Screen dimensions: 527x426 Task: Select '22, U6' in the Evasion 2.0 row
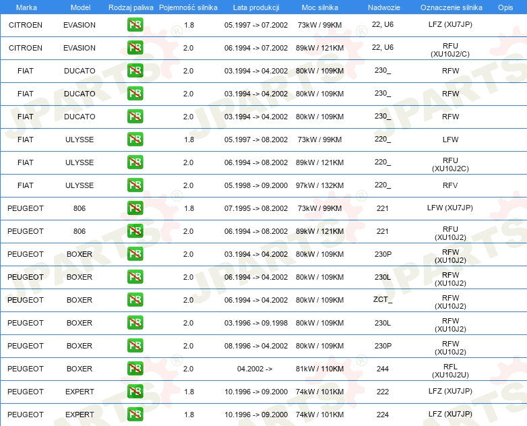(x=383, y=47)
